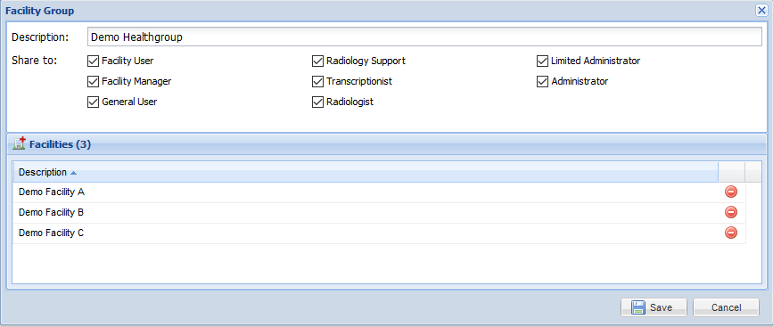The width and height of the screenshot is (773, 327).
Task: Uncheck the Transcriptionist checkbox
Action: (317, 81)
